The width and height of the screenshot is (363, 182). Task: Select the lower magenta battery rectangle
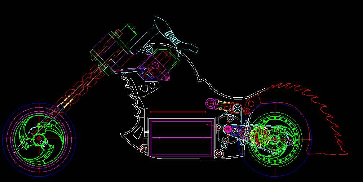(x=182, y=146)
